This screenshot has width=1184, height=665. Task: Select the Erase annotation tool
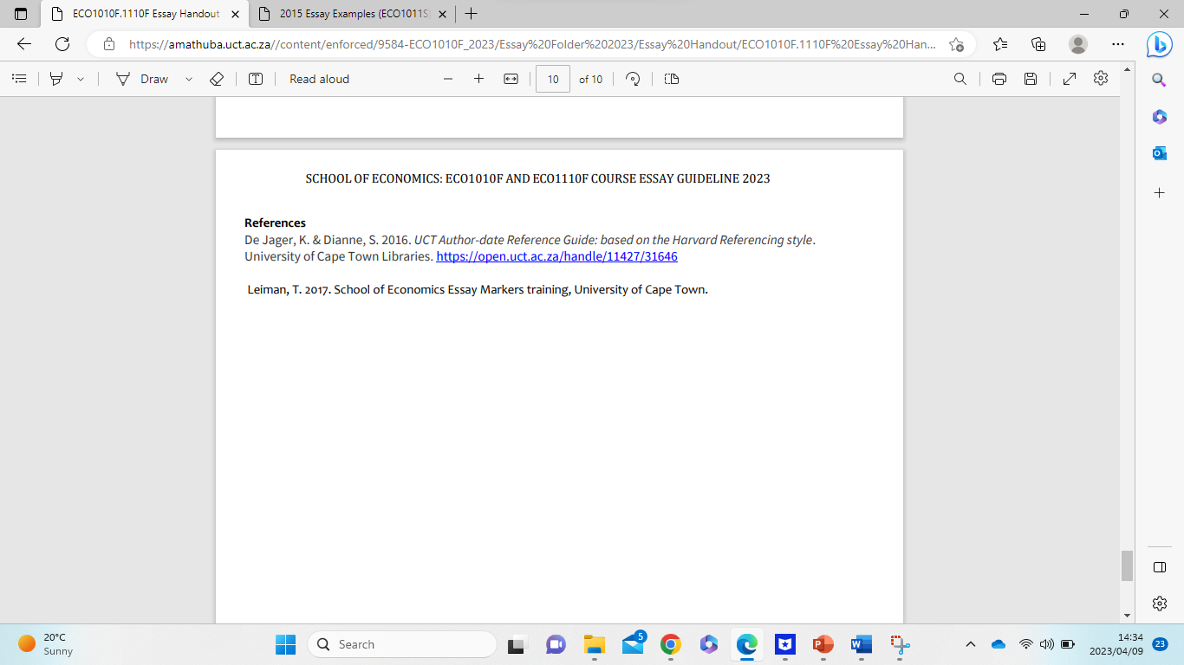(x=217, y=79)
